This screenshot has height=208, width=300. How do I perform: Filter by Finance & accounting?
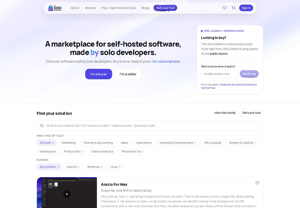pyautogui.click(x=98, y=143)
